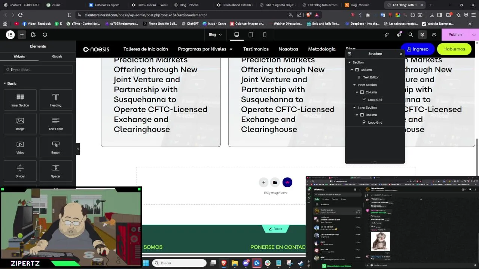Click Talleres de Iniciación in the site menu
Viewport: 479px width, 269px height.
tap(146, 49)
